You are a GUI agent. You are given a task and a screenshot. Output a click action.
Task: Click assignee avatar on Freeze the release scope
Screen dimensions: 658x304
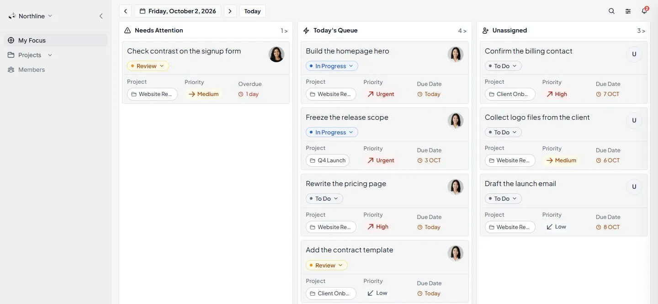[456, 121]
